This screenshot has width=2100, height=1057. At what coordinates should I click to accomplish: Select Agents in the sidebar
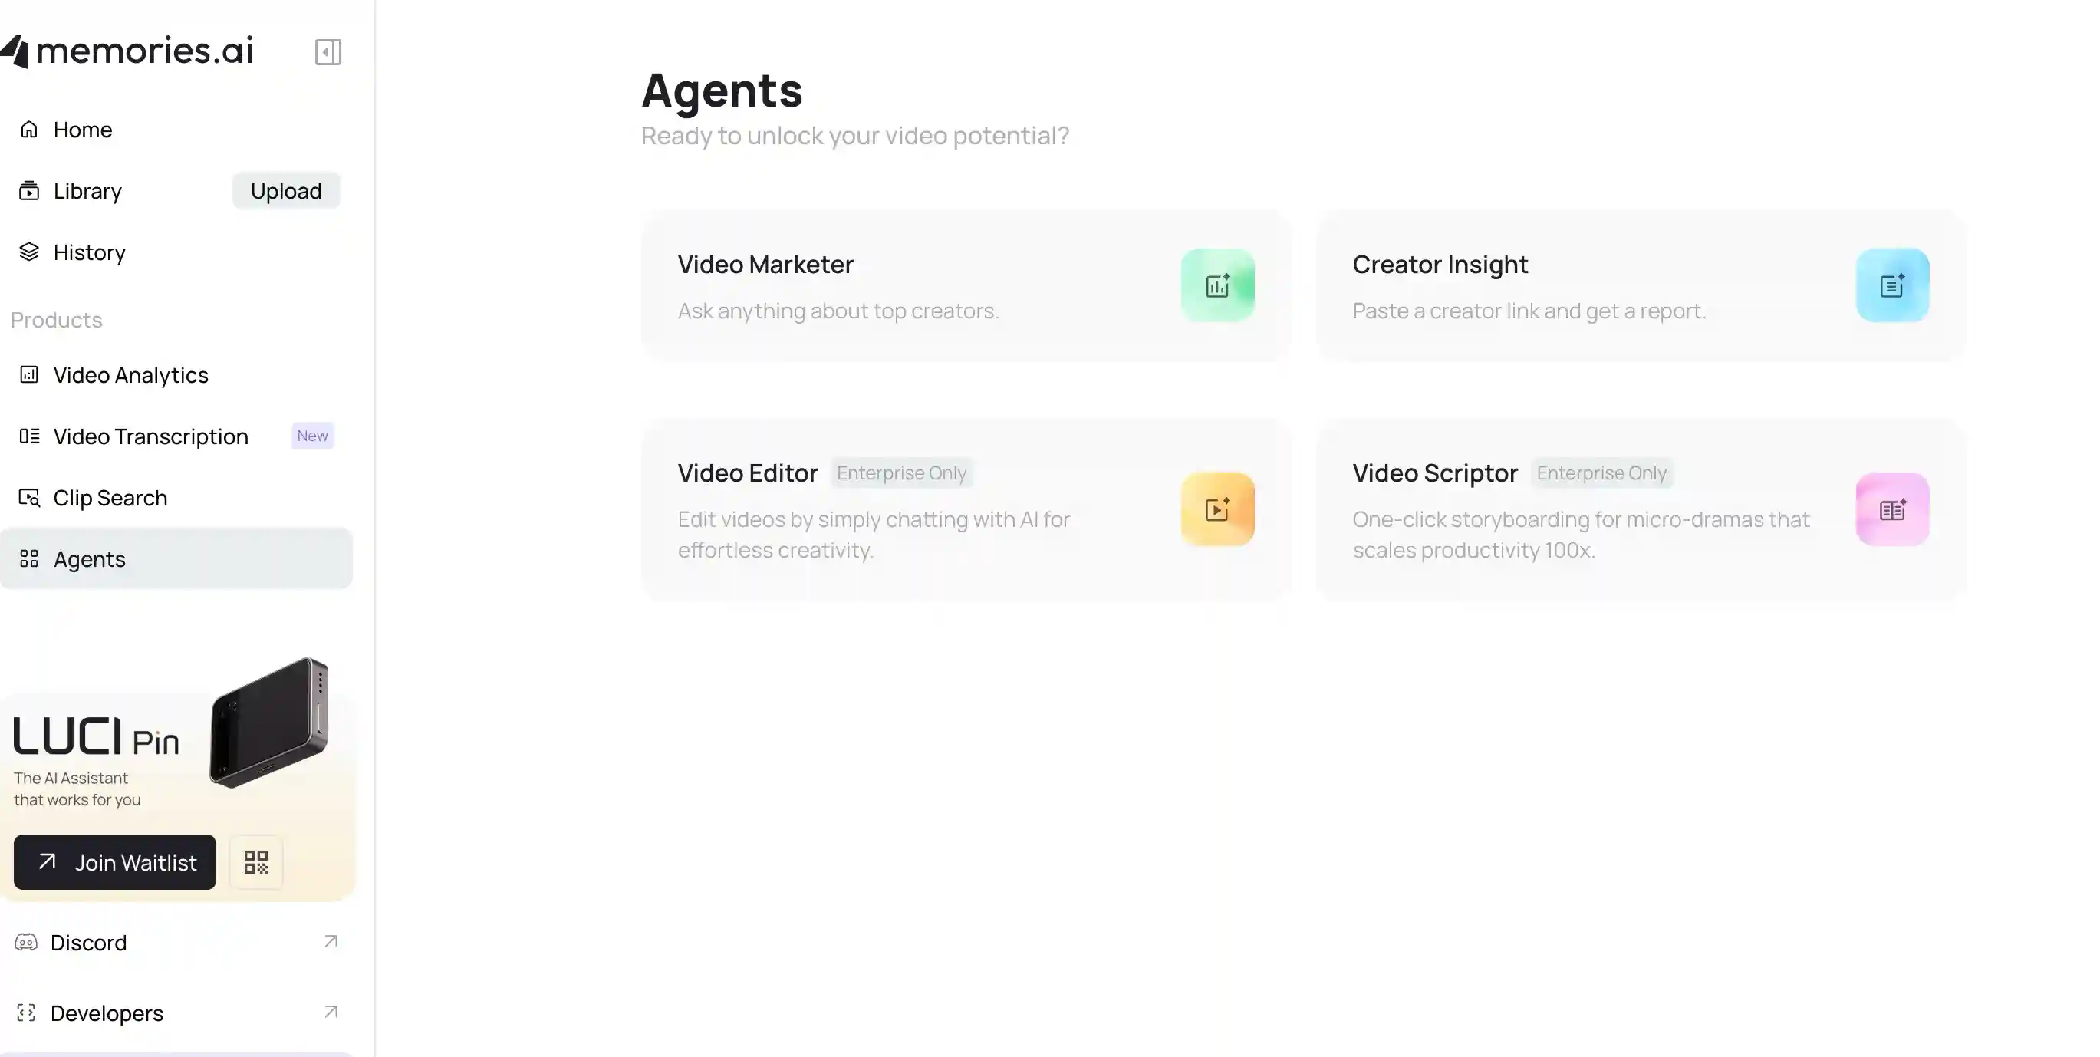[176, 558]
